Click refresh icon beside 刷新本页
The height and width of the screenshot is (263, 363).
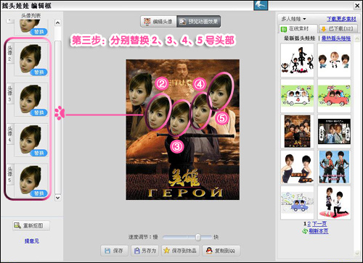point(305,231)
